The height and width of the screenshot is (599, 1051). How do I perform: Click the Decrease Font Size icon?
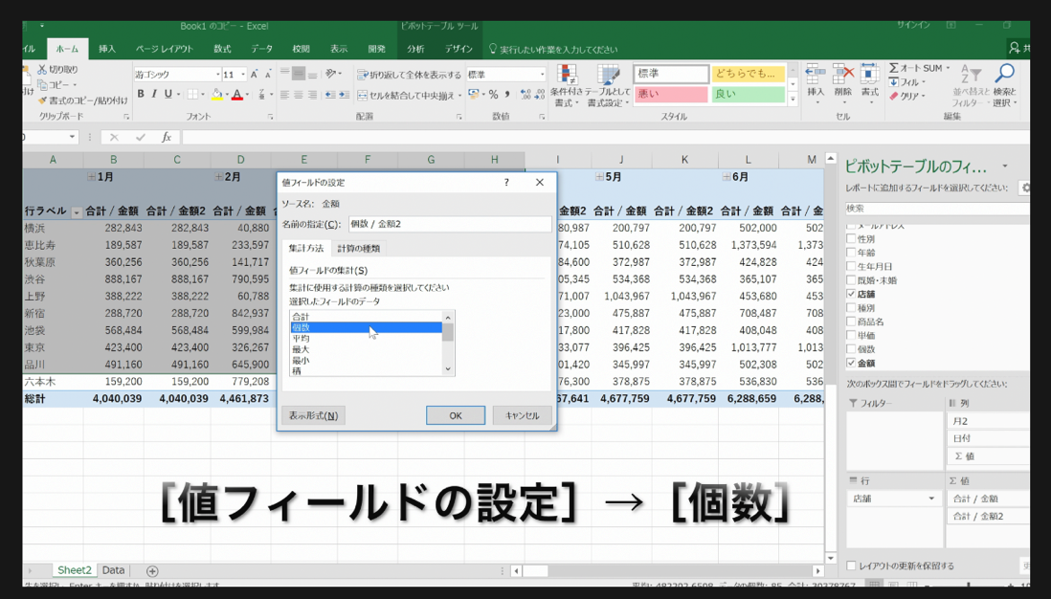(x=267, y=75)
